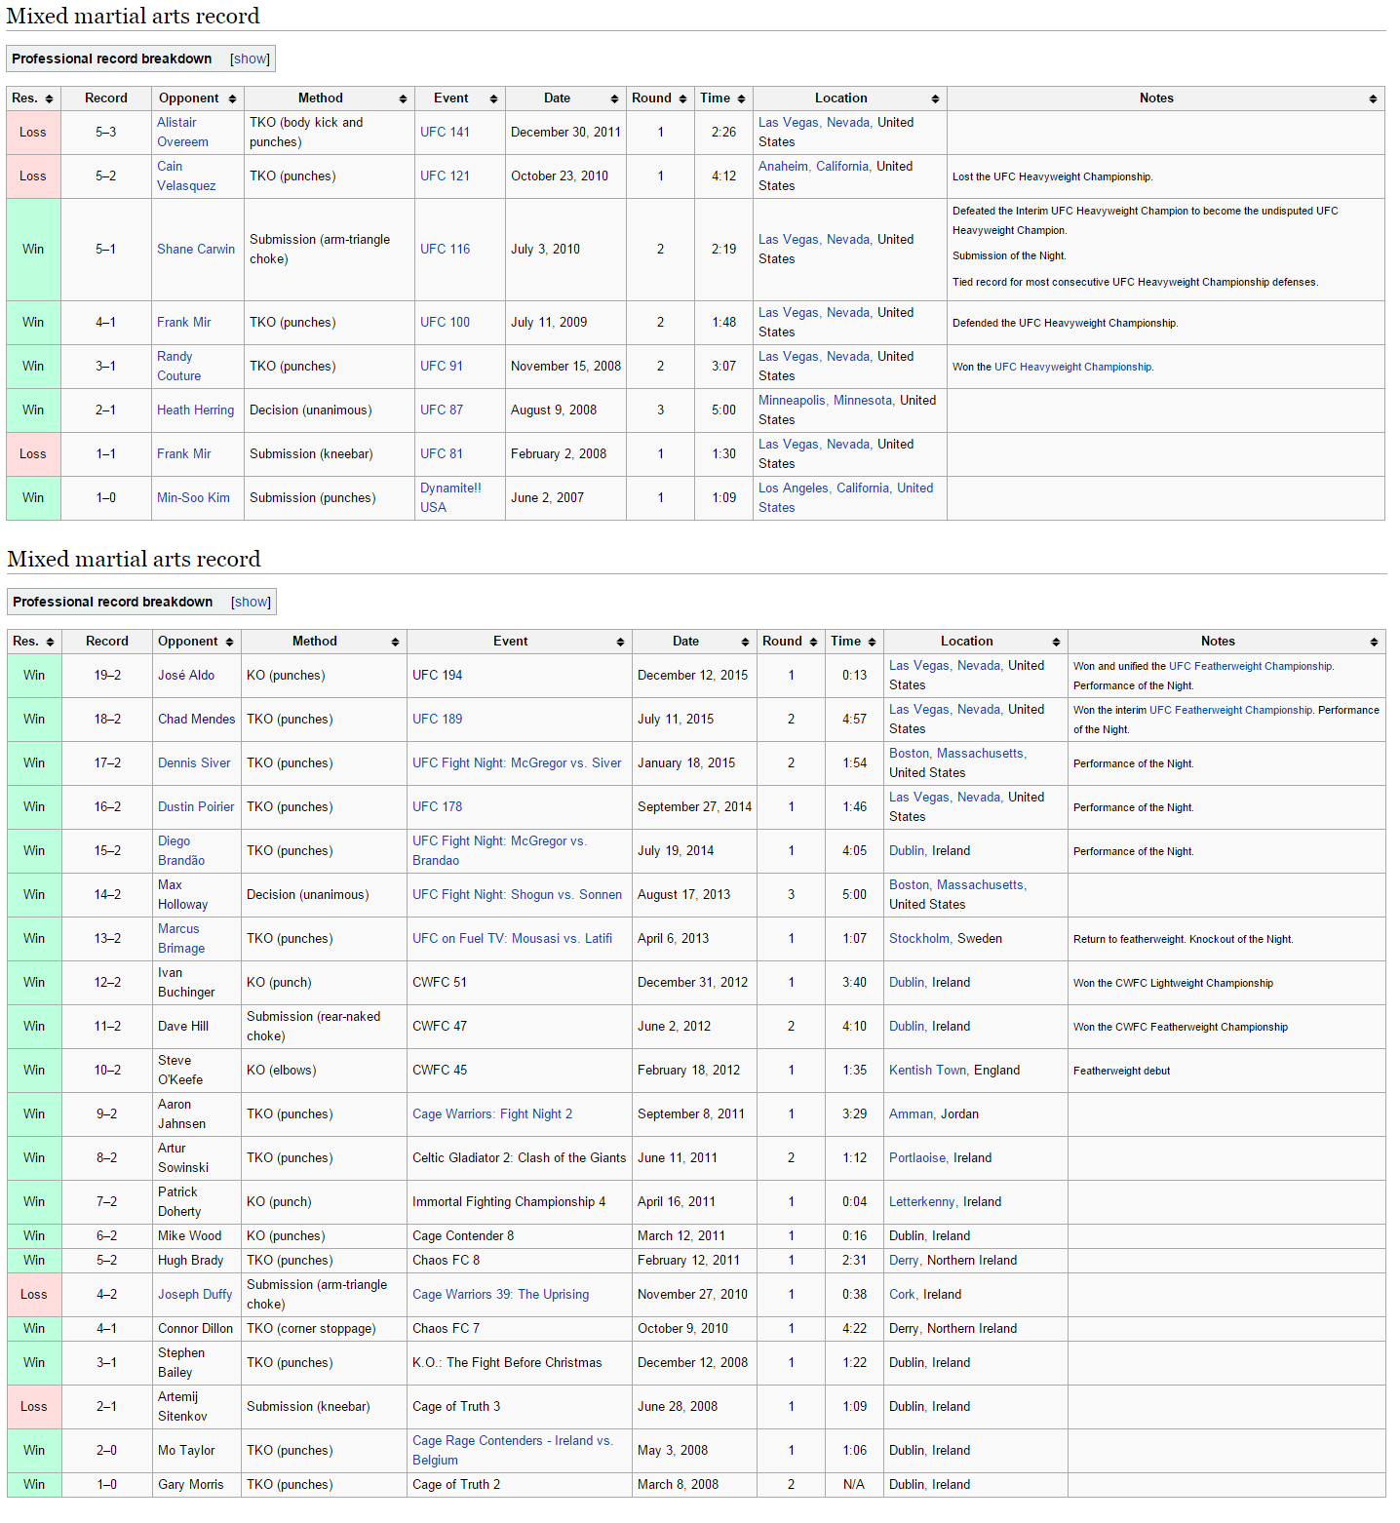Sort first table by Method column arrows
Viewport: 1400px width, 1523px height.
point(403,99)
